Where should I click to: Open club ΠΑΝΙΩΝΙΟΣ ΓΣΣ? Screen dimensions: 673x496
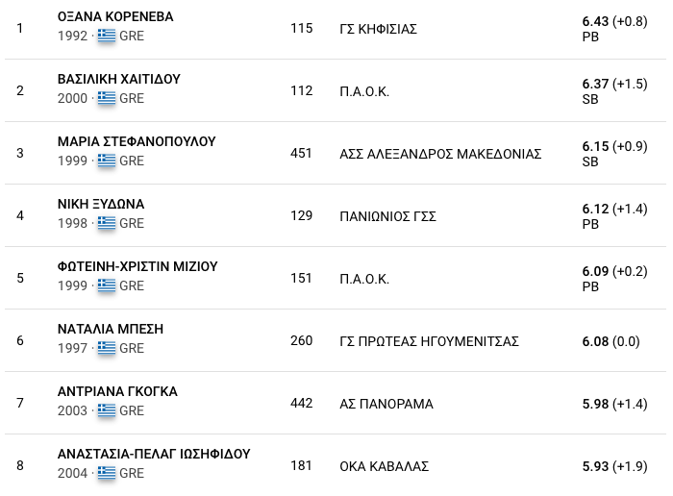point(387,216)
